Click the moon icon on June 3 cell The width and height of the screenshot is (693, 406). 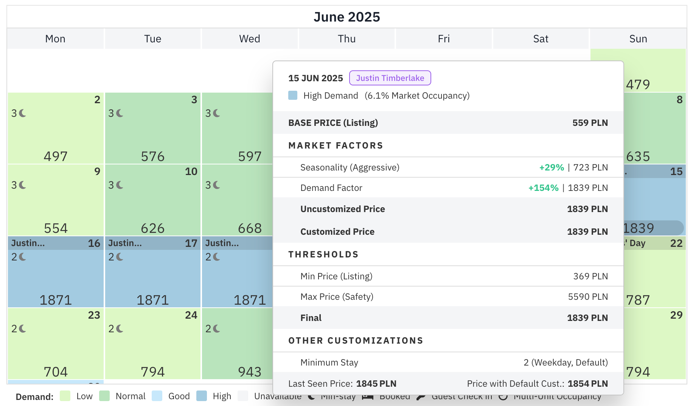(x=120, y=113)
